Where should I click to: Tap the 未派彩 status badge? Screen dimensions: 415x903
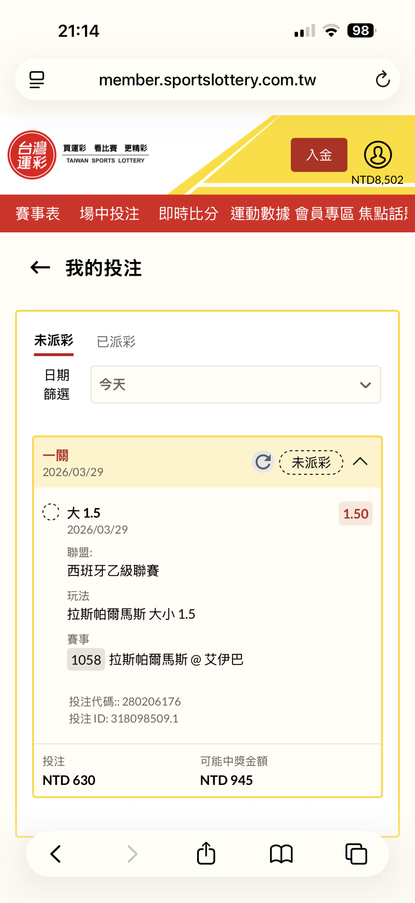pyautogui.click(x=311, y=462)
